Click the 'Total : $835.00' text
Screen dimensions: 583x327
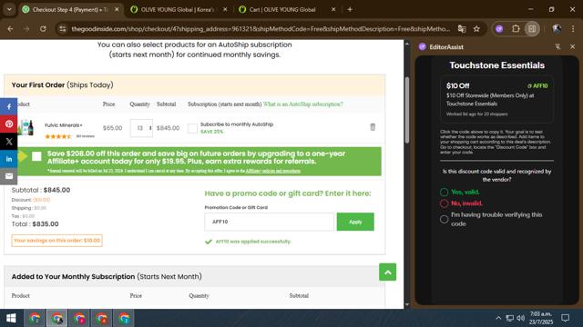tap(35, 224)
